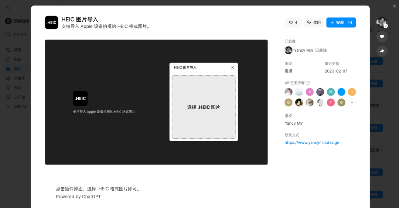The height and width of the screenshot is (208, 399).
Task: Click the teal 裕 supporter avatar
Action: click(331, 92)
